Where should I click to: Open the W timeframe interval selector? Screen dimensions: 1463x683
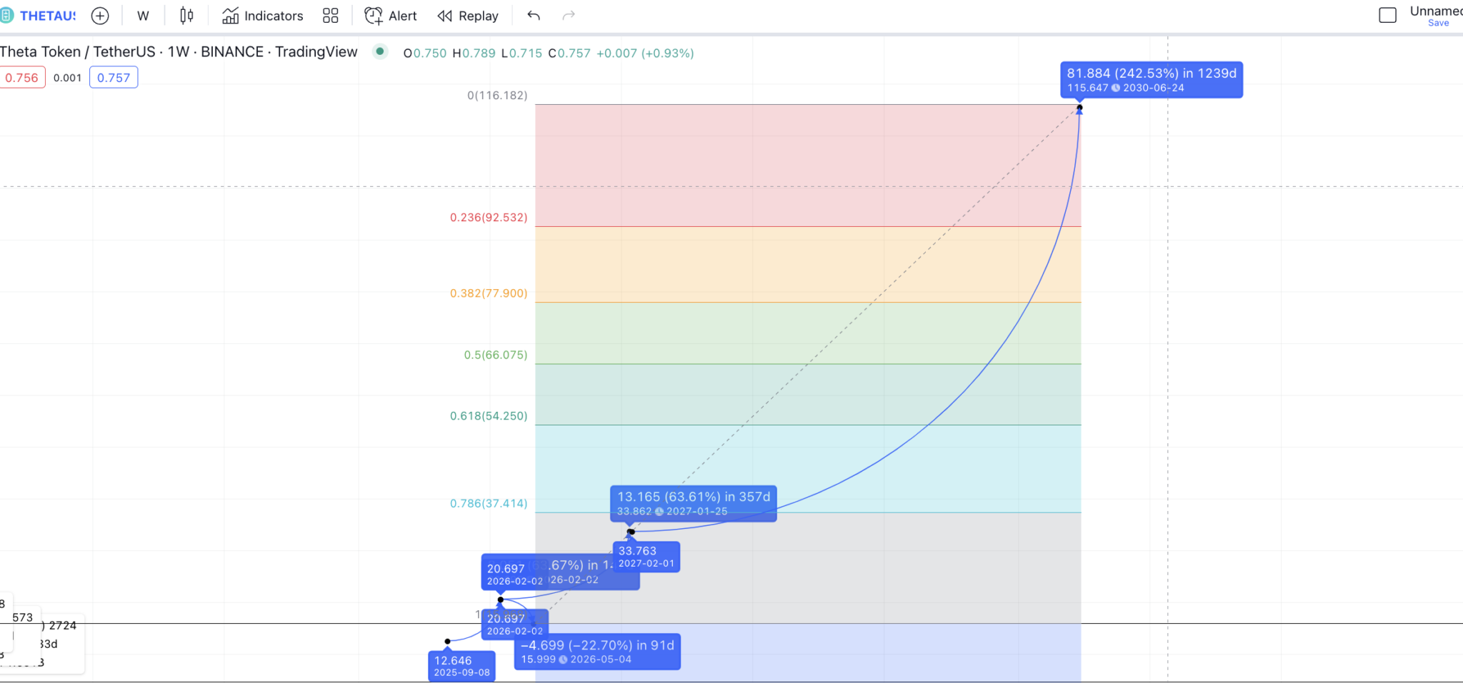[x=143, y=16]
